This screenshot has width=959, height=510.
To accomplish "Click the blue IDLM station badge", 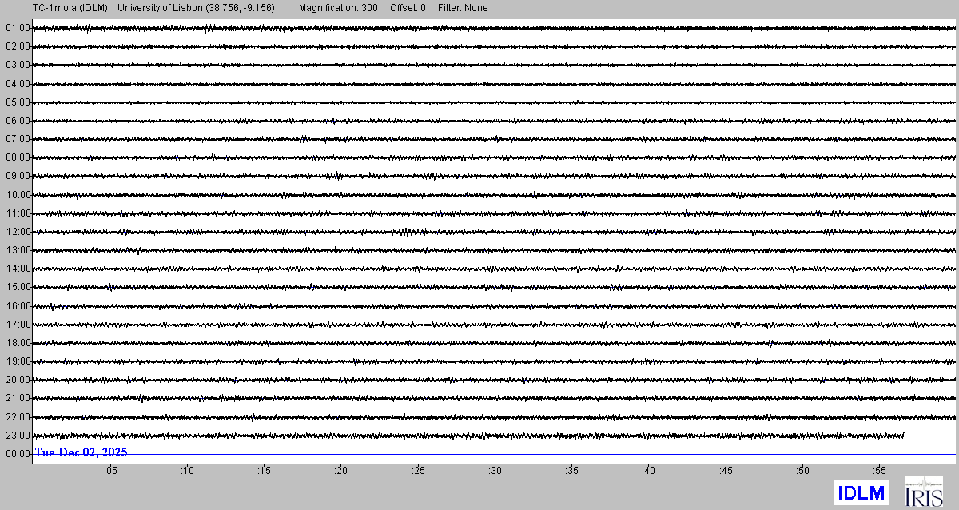I will coord(862,493).
